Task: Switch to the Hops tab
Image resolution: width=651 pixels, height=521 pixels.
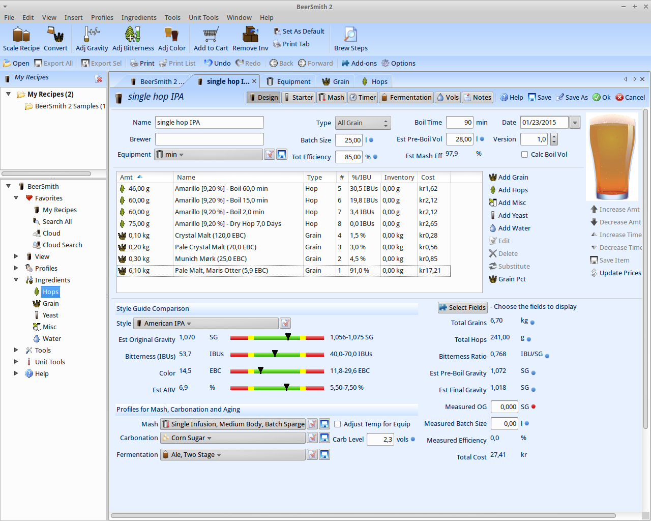Action: [x=375, y=81]
